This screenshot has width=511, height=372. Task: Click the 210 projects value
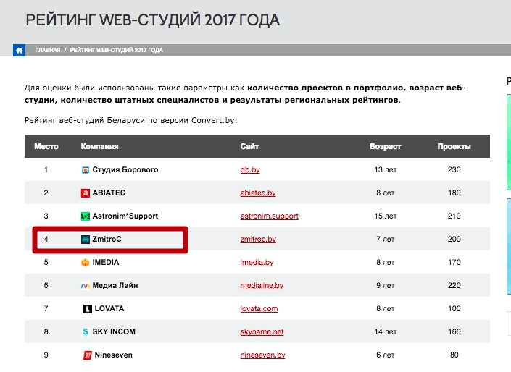[454, 216]
